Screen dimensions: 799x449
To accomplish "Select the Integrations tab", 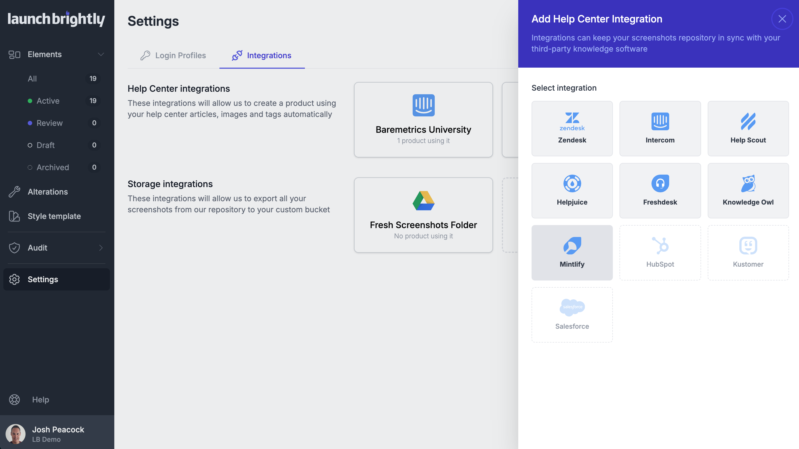I will [262, 55].
